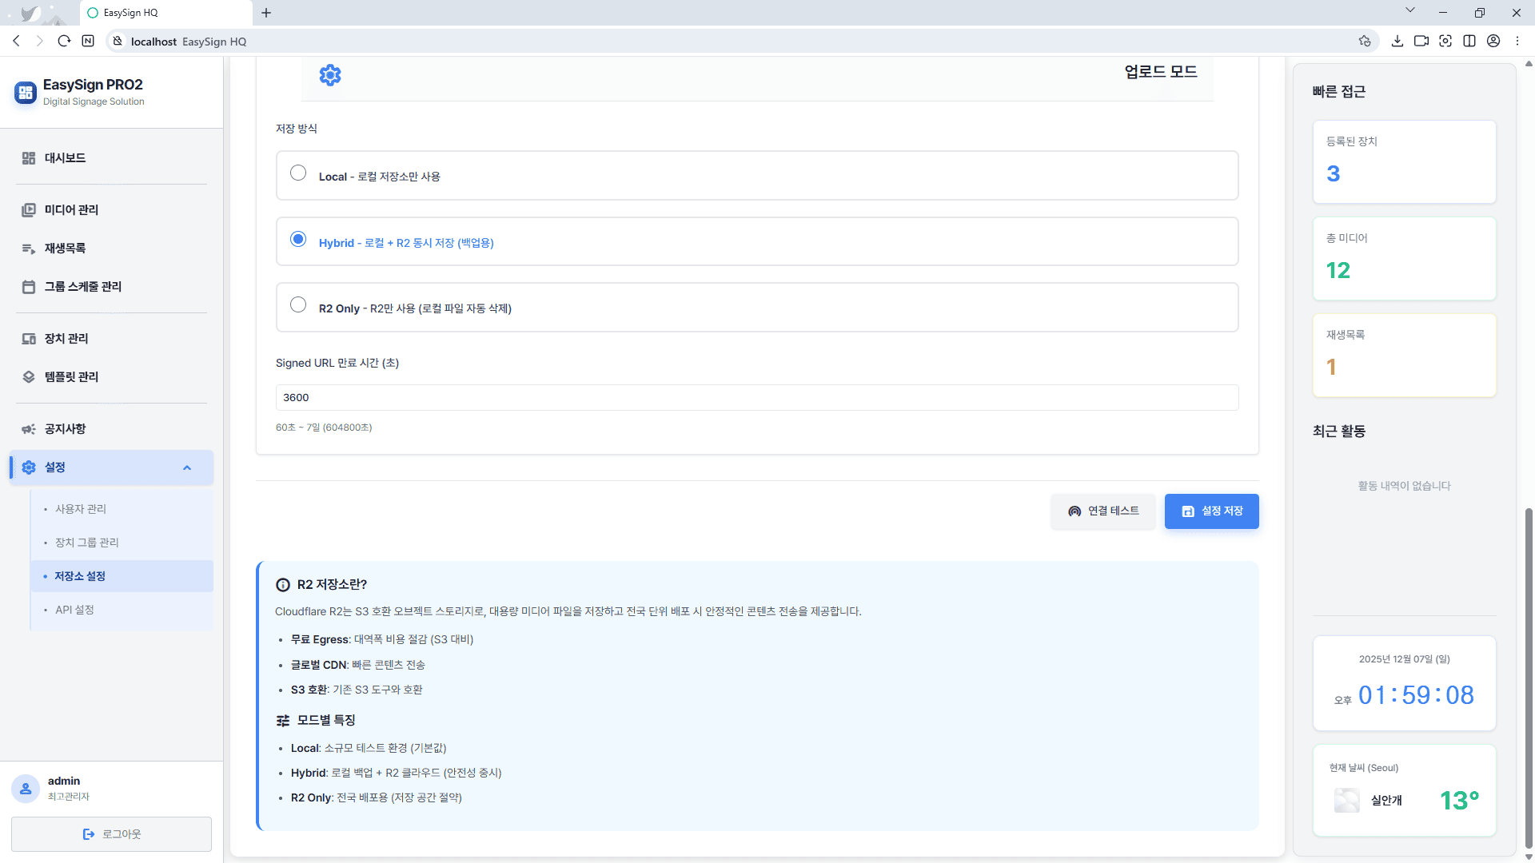Viewport: 1535px width, 863px height.
Task: Open browser three-dot menu
Action: pos(1517,42)
